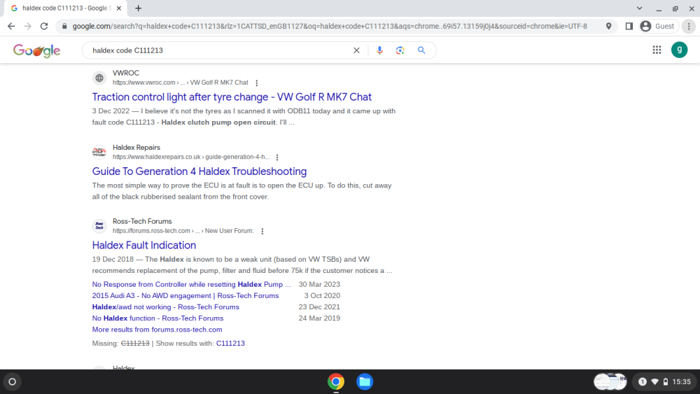Open Traction control light after tyre change result
Image resolution: width=700 pixels, height=394 pixels.
tap(232, 97)
